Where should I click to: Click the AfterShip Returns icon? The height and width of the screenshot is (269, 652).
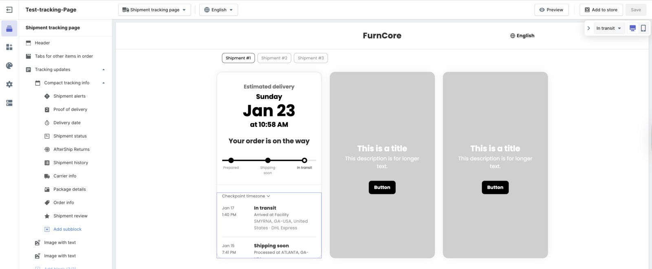(x=47, y=150)
